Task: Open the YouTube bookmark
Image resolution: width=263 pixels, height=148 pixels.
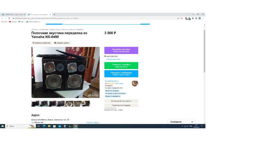Action: 13,22
